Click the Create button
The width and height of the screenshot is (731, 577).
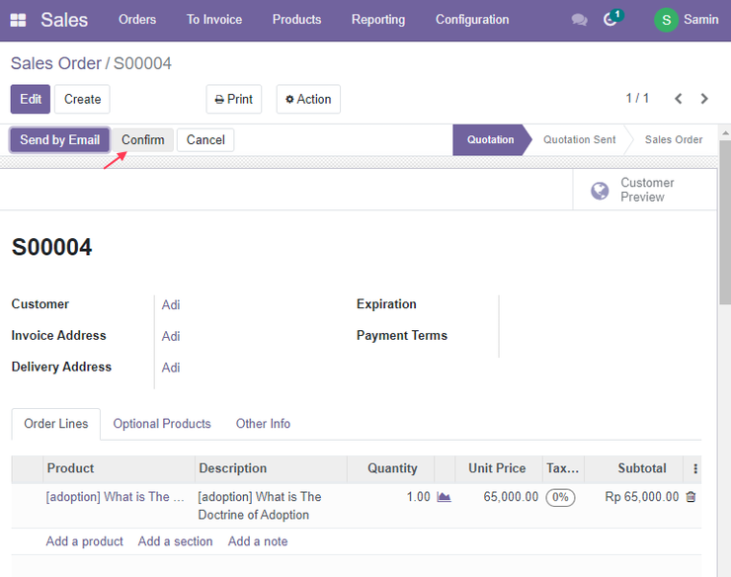click(82, 99)
